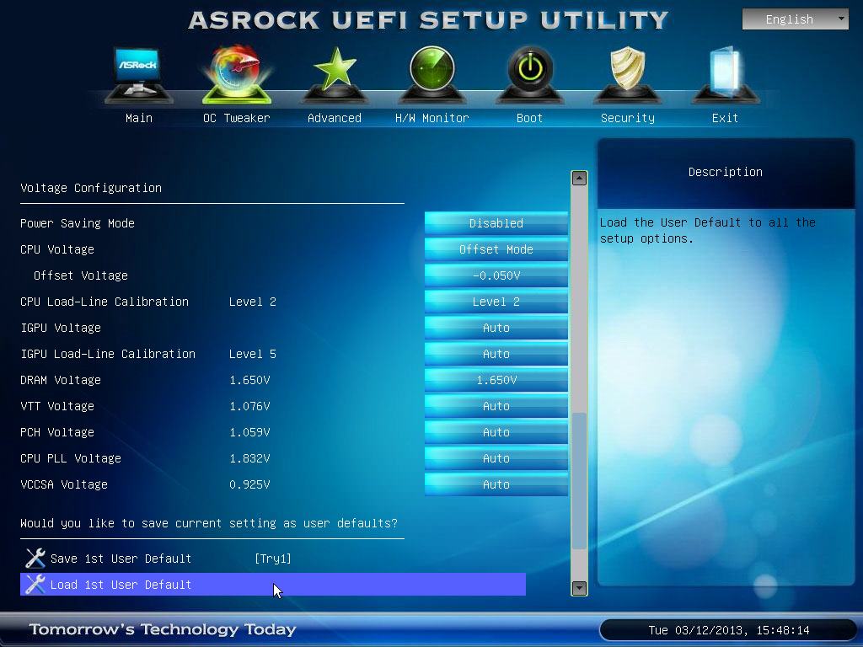863x647 pixels.
Task: Open VTT Voltage Auto setting
Action: 496,406
